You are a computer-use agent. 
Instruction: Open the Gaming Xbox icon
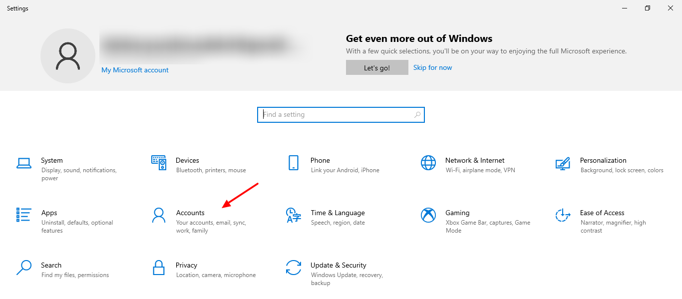428,215
